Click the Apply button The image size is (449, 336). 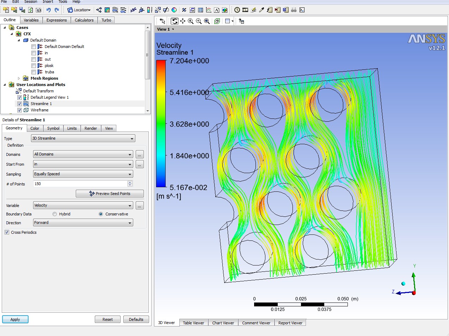[x=15, y=319]
